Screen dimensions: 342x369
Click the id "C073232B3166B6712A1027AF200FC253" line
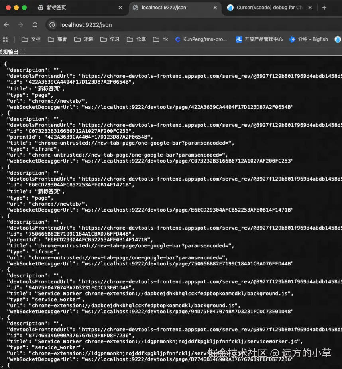pos(71,131)
